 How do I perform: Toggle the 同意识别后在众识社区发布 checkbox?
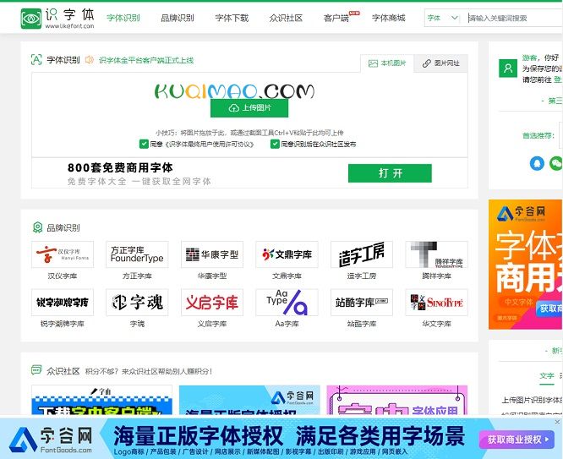click(275, 144)
